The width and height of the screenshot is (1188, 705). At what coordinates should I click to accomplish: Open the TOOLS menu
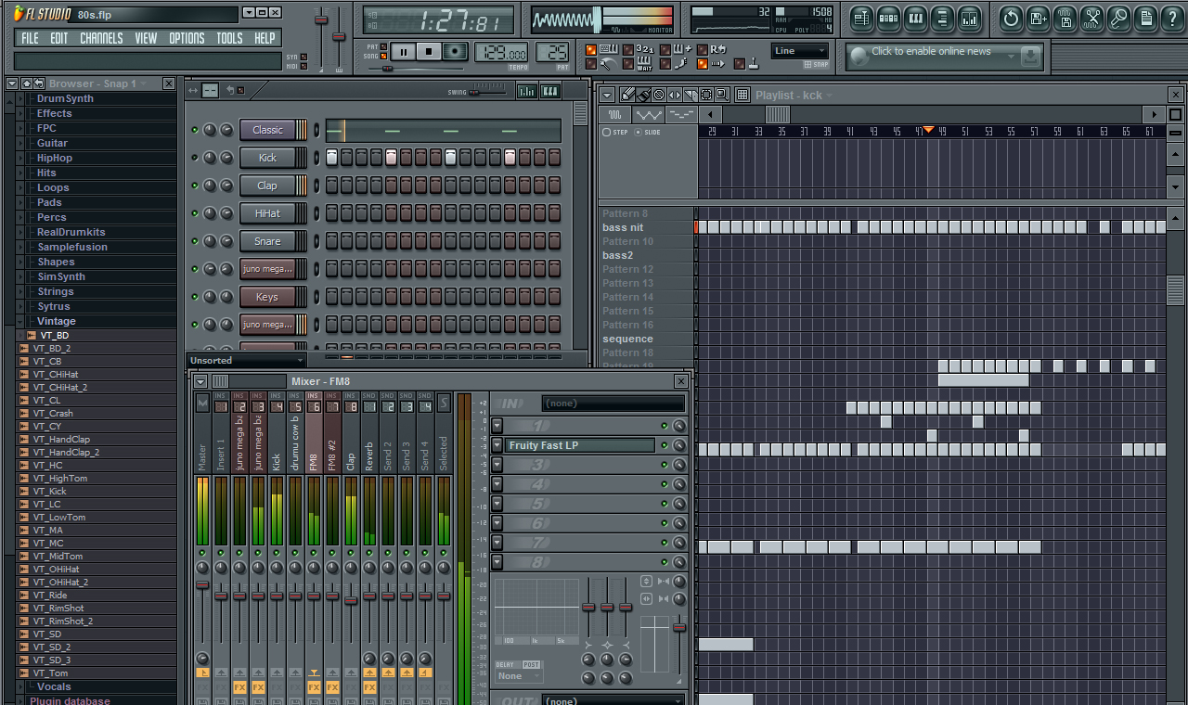point(229,38)
